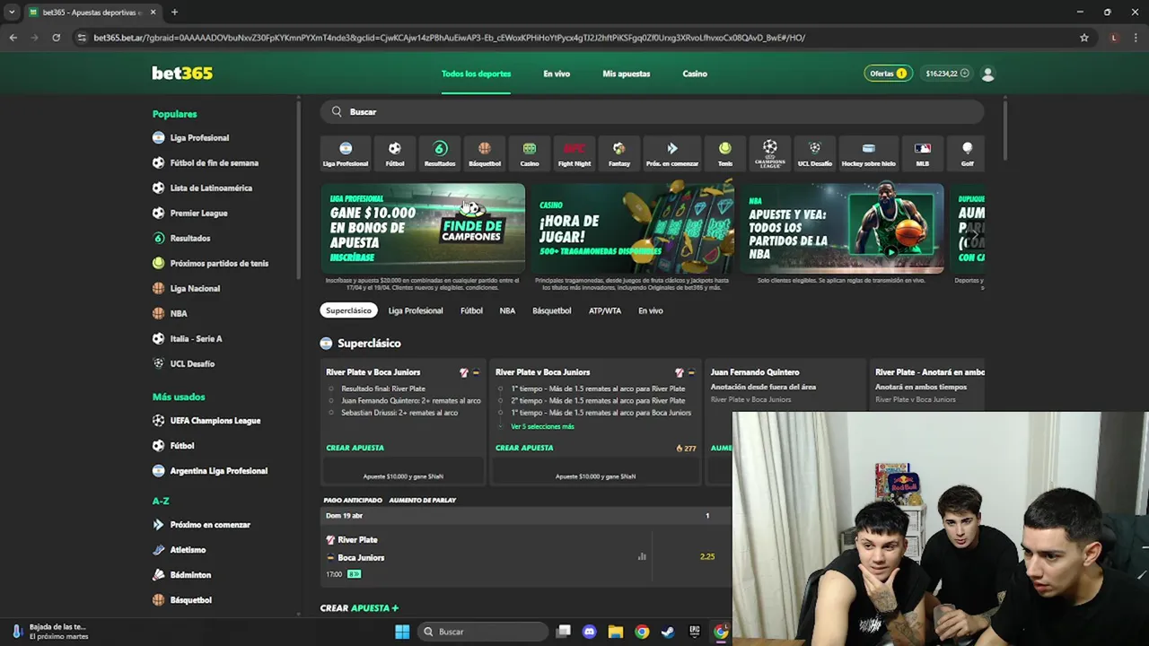Open the MLB shortcut tile
The width and height of the screenshot is (1149, 646).
point(923,153)
